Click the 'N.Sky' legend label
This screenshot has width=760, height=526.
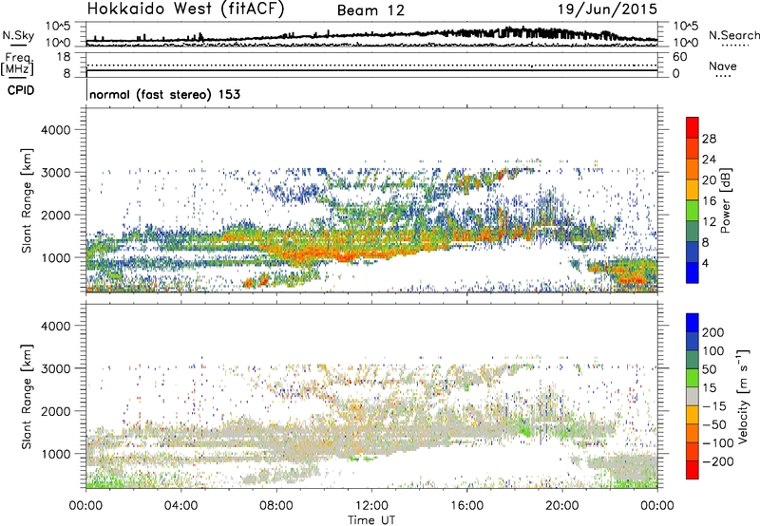pyautogui.click(x=18, y=35)
